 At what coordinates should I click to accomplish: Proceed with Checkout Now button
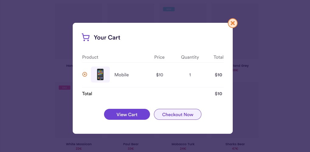(x=178, y=114)
